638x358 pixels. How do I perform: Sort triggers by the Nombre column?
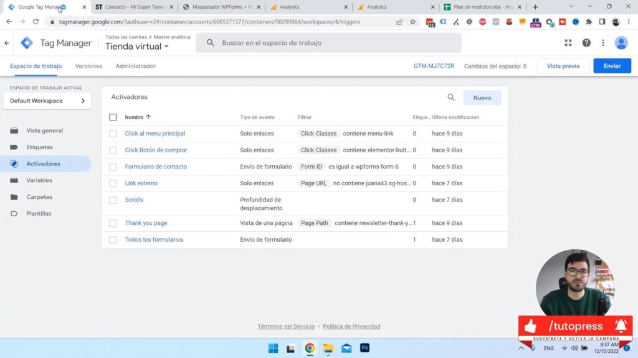[x=138, y=117]
